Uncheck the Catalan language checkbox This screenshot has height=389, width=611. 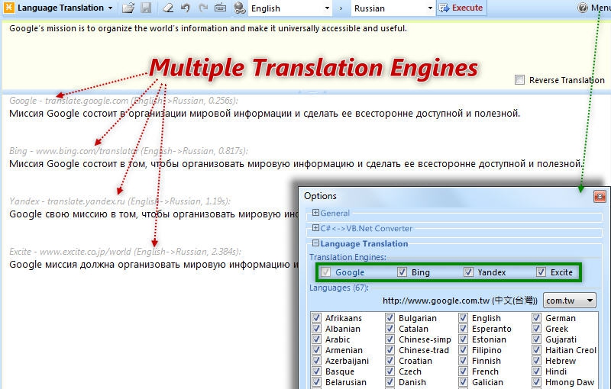click(x=390, y=328)
